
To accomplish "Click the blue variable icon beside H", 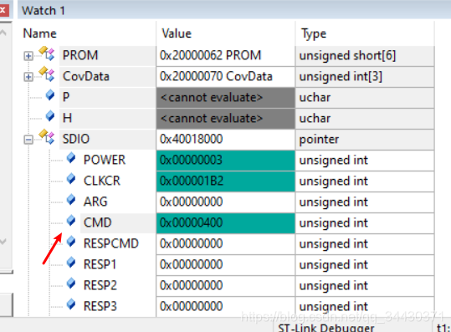I will [x=50, y=116].
